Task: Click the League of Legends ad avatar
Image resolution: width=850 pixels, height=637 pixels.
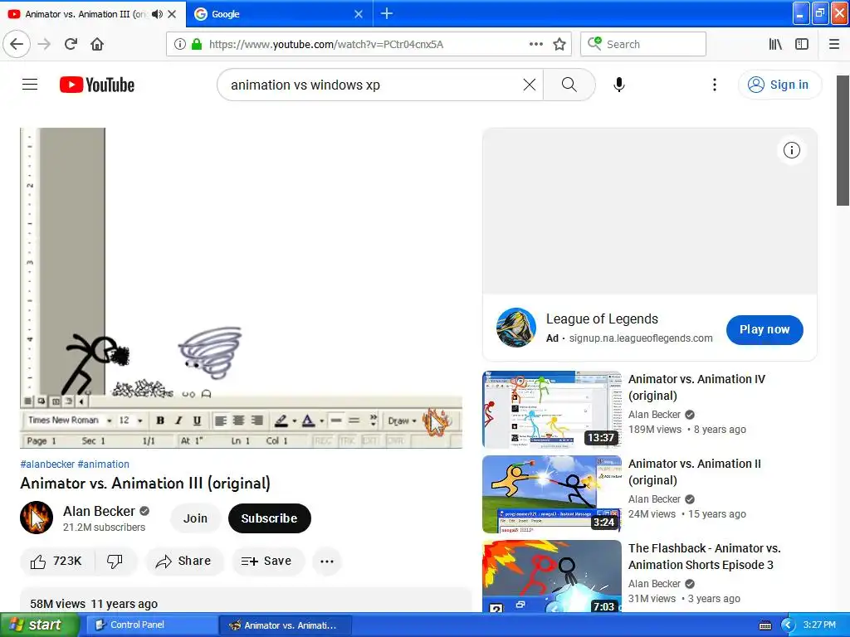Action: [516, 327]
